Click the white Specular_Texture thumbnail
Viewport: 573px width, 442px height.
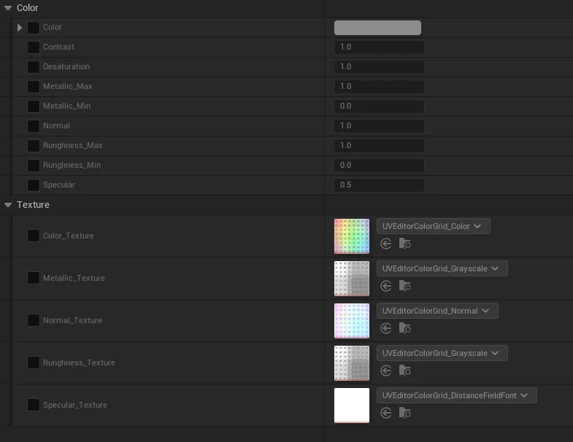352,406
